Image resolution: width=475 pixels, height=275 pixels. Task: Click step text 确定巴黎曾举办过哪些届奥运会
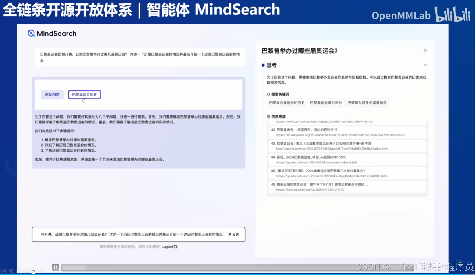[71, 140]
